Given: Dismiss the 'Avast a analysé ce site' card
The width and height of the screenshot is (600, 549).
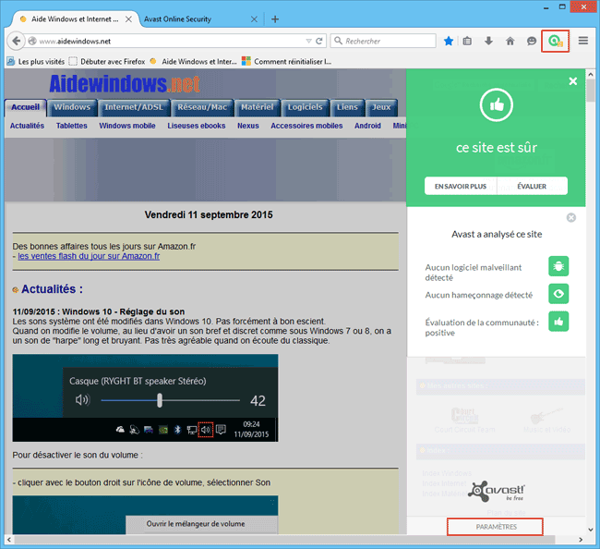Looking at the screenshot, I should pyautogui.click(x=570, y=217).
